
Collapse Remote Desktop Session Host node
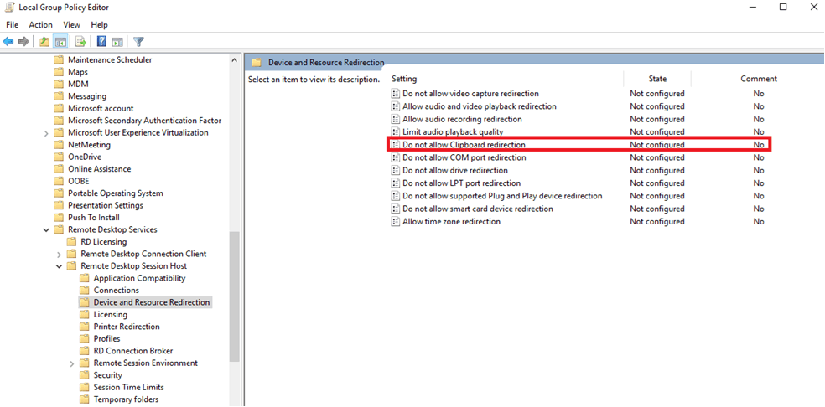point(60,266)
